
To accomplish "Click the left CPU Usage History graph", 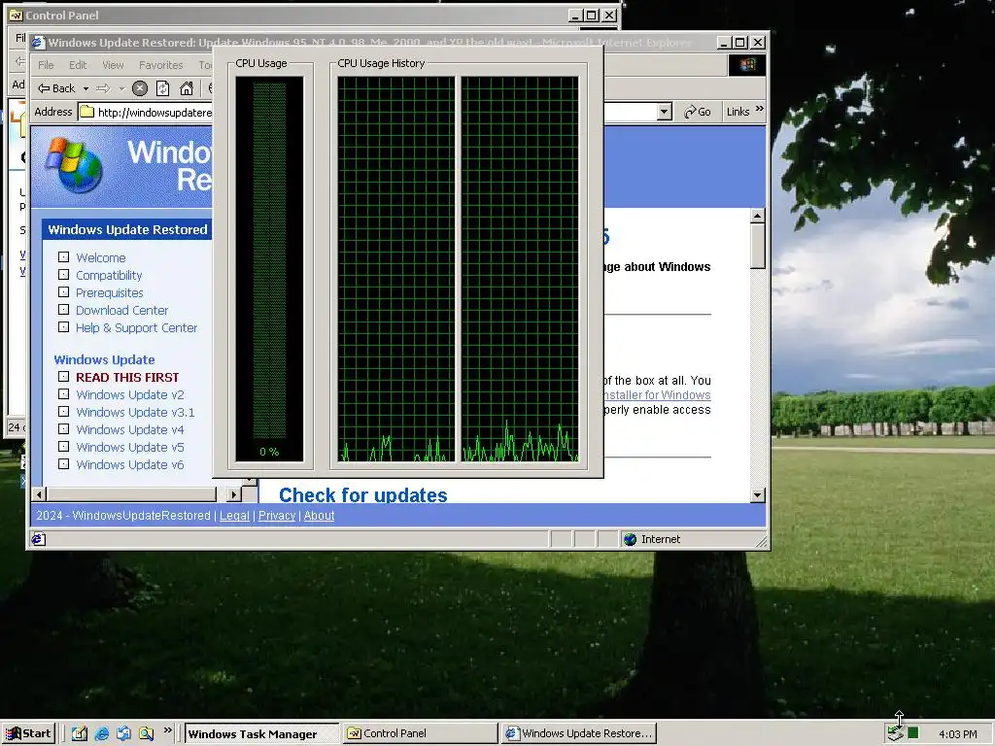I will 396,270.
